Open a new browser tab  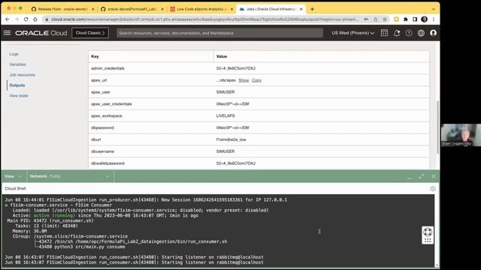[x=312, y=9]
